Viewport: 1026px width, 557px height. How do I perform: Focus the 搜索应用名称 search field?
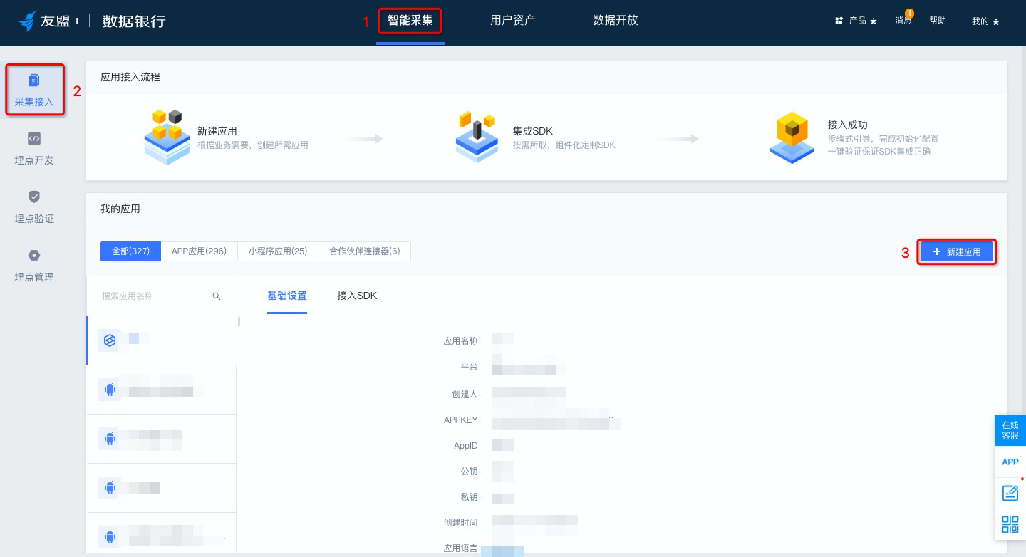pos(162,296)
